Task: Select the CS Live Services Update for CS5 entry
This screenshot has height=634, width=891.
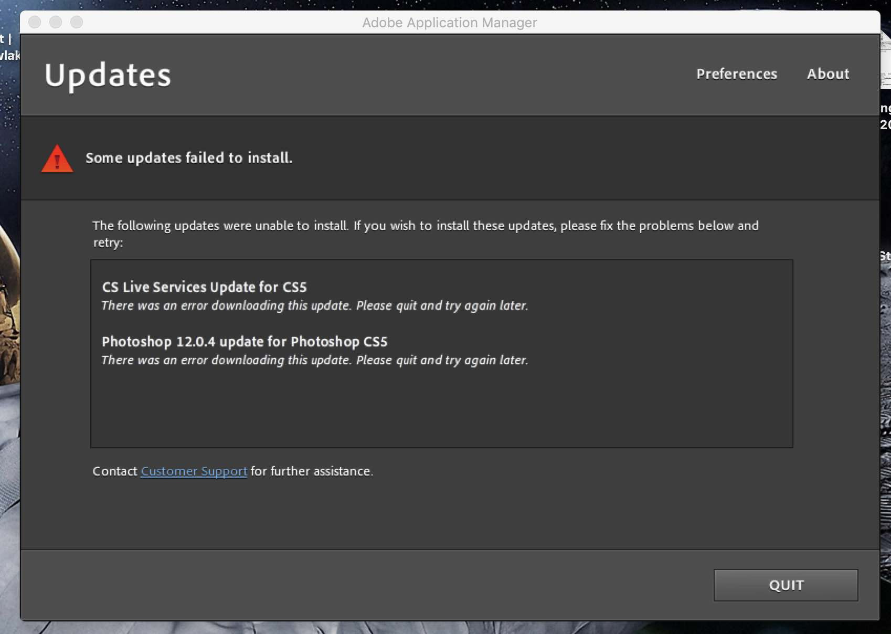Action: 204,287
